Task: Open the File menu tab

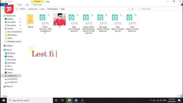Action: click(x=4, y=5)
